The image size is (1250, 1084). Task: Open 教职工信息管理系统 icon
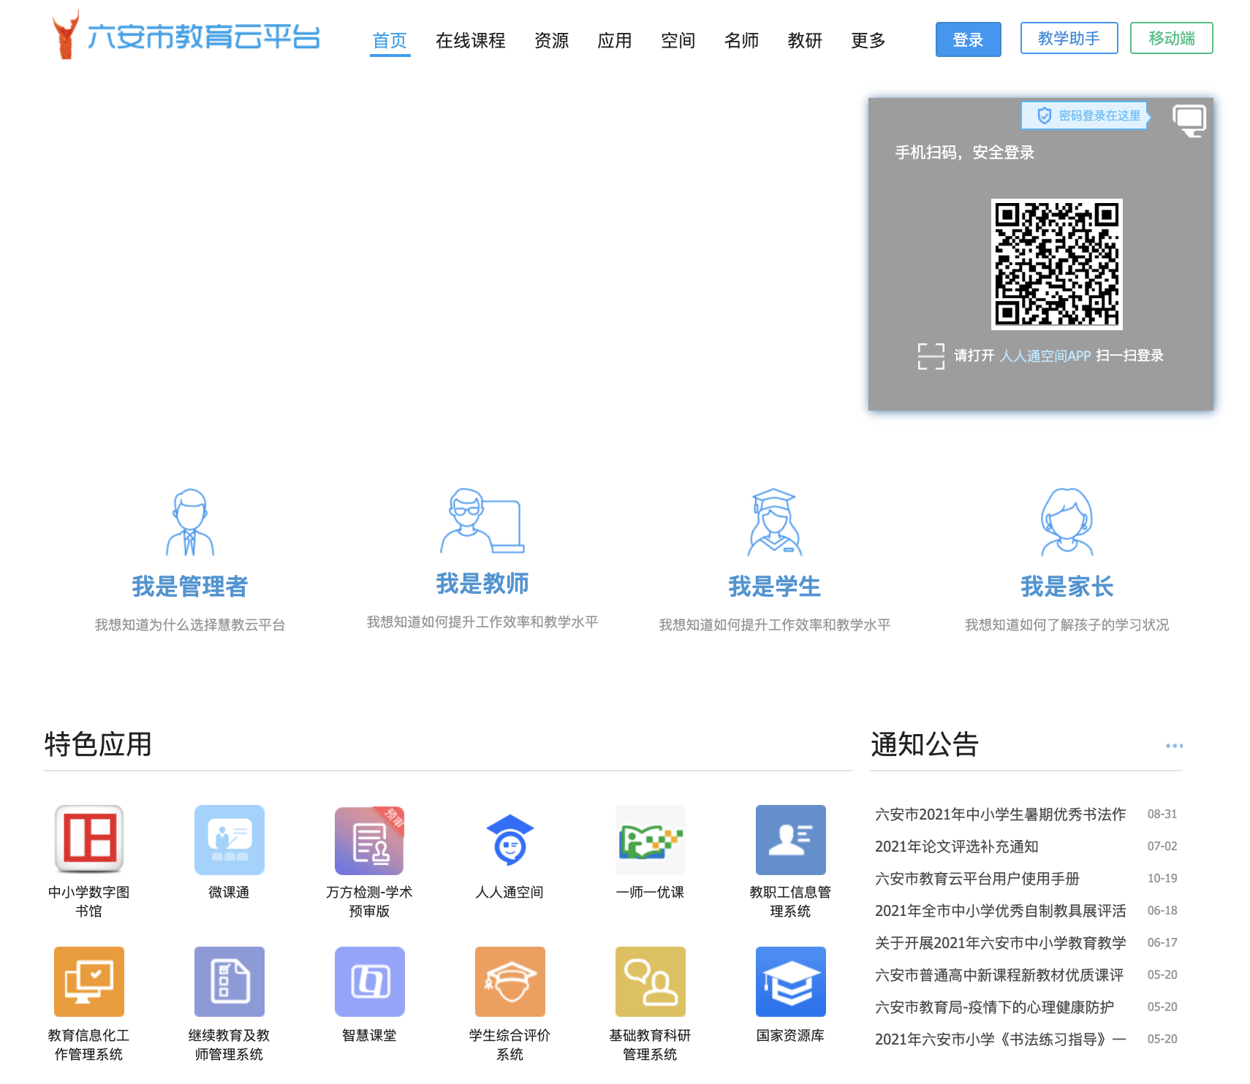coord(790,839)
